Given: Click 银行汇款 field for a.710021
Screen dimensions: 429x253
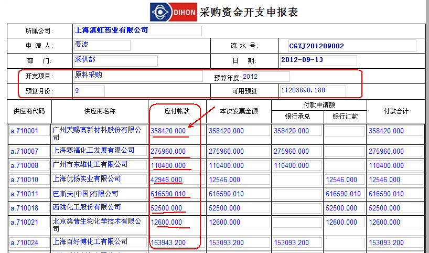Looking at the screenshot, I should coord(345,223).
